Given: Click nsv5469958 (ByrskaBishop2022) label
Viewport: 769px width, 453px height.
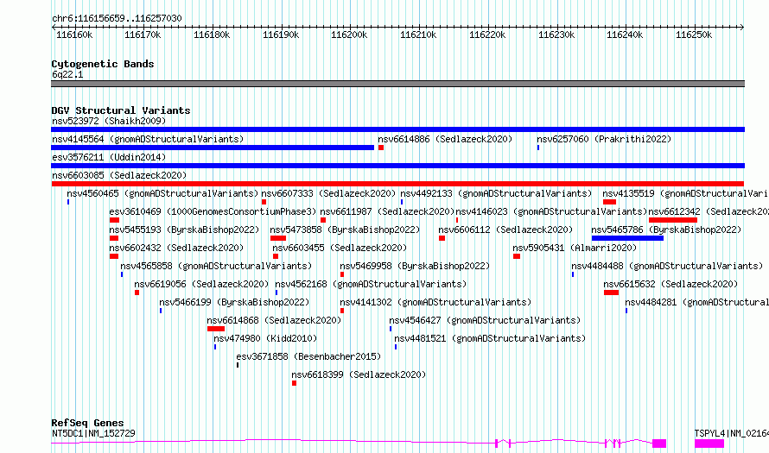Looking at the screenshot, I should [x=415, y=266].
